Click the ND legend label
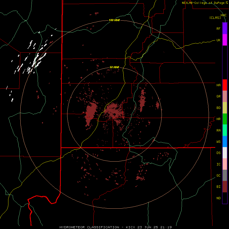The image size is (229, 229). click(218, 198)
